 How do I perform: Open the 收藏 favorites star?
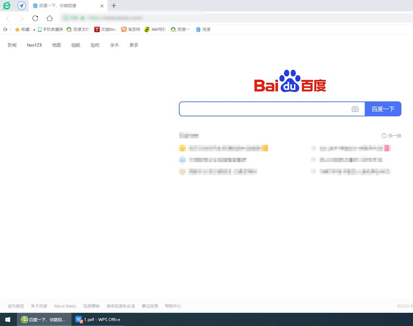[x=22, y=29]
